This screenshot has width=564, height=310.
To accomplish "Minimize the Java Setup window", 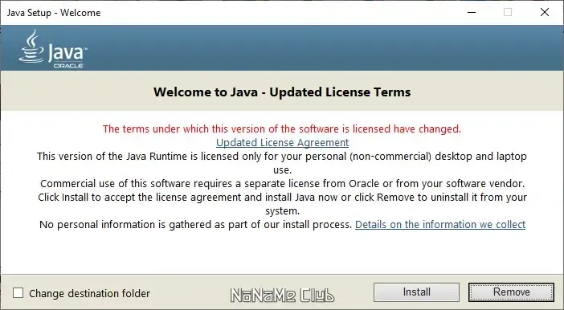I will point(472,12).
